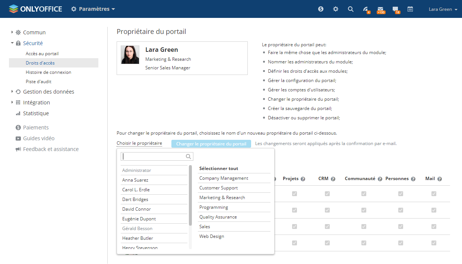Screen dimensions: 462x264
Task: Open the calendar icon in the top bar
Action: [410, 9]
